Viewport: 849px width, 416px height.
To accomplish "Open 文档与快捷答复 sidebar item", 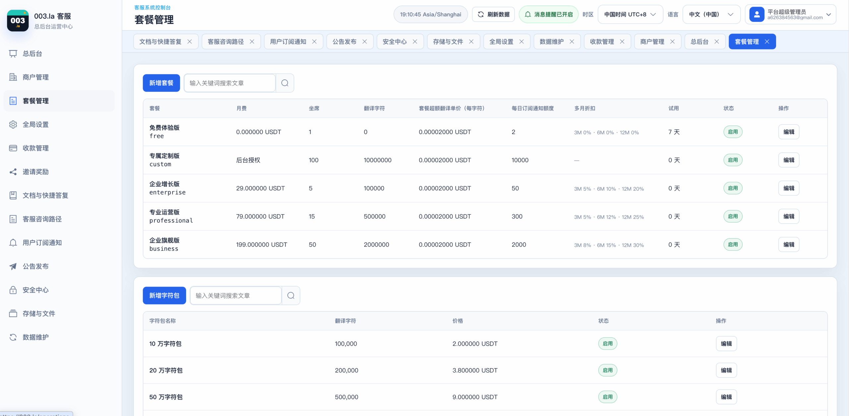I will [59, 195].
